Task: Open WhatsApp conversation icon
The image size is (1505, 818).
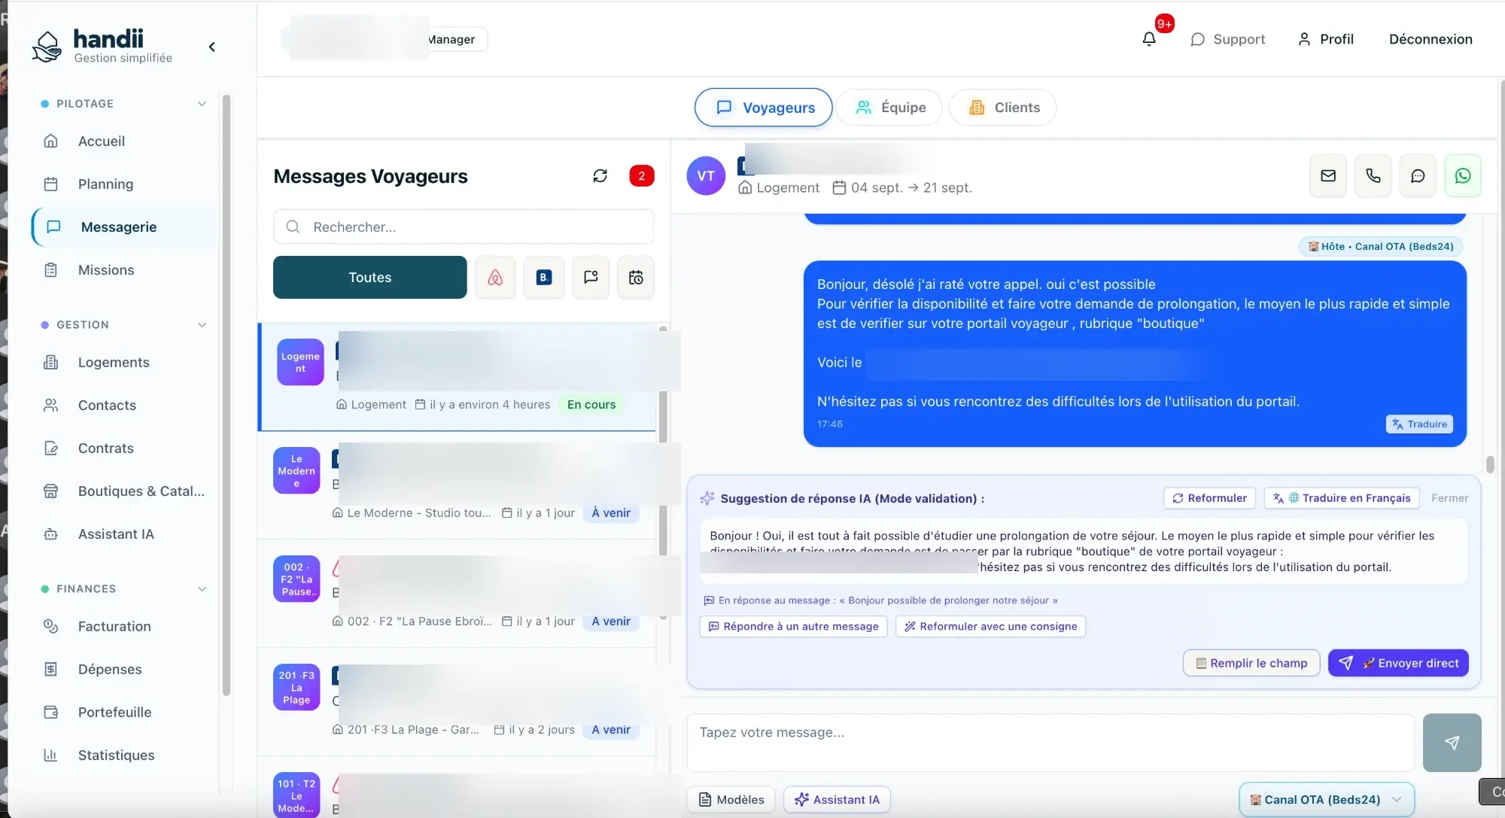Action: 1463,175
